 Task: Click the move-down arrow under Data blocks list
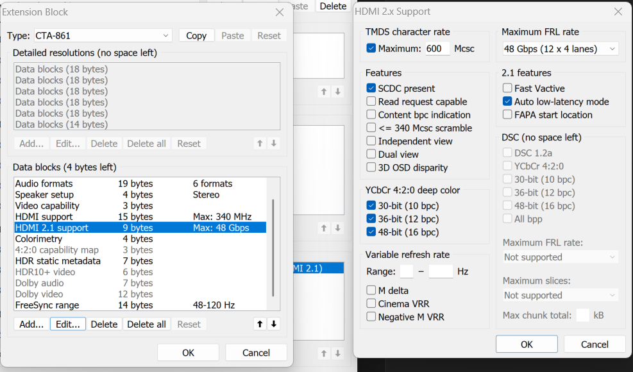pyautogui.click(x=274, y=324)
